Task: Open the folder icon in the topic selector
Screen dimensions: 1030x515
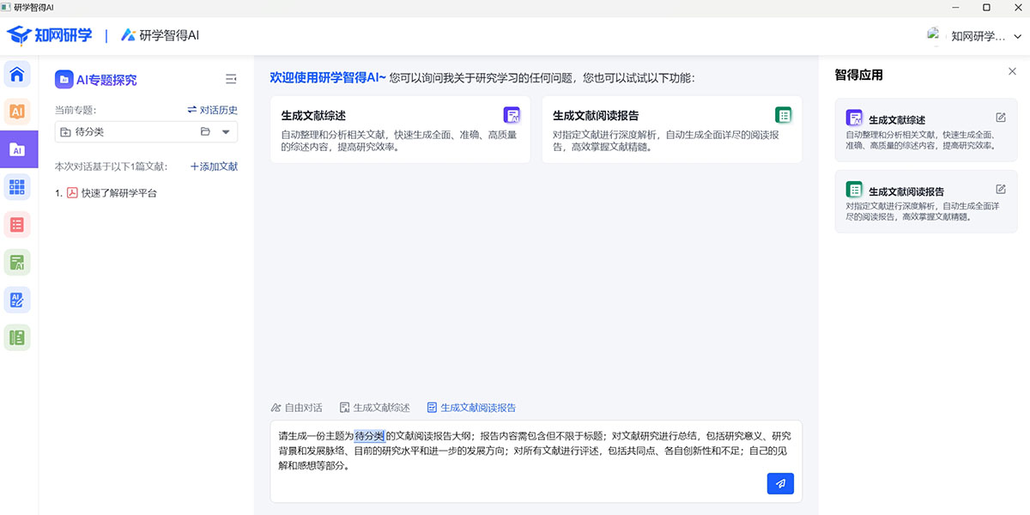Action: [205, 132]
